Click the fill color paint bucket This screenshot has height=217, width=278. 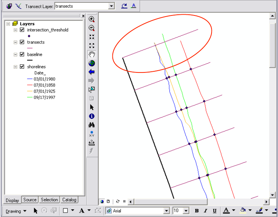click(x=243, y=210)
